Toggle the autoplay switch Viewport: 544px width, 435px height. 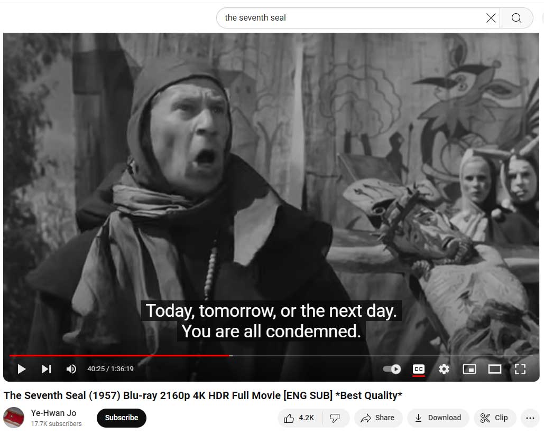point(392,369)
